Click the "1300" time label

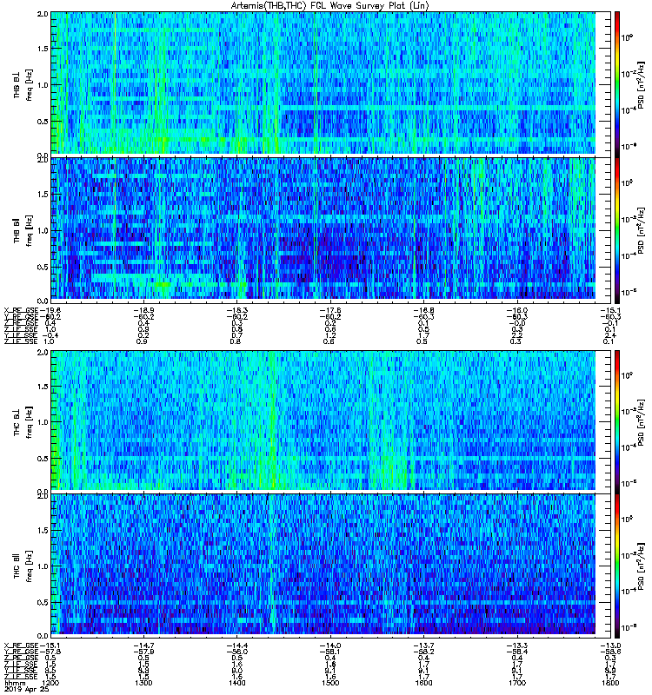[143, 683]
